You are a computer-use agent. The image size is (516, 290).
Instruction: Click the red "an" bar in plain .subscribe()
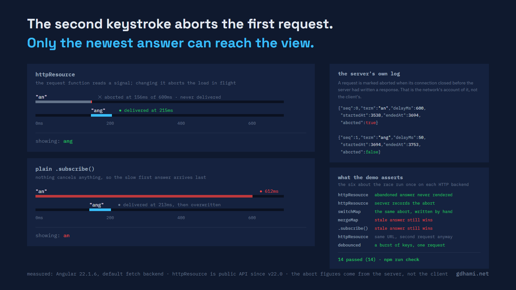tap(144, 196)
